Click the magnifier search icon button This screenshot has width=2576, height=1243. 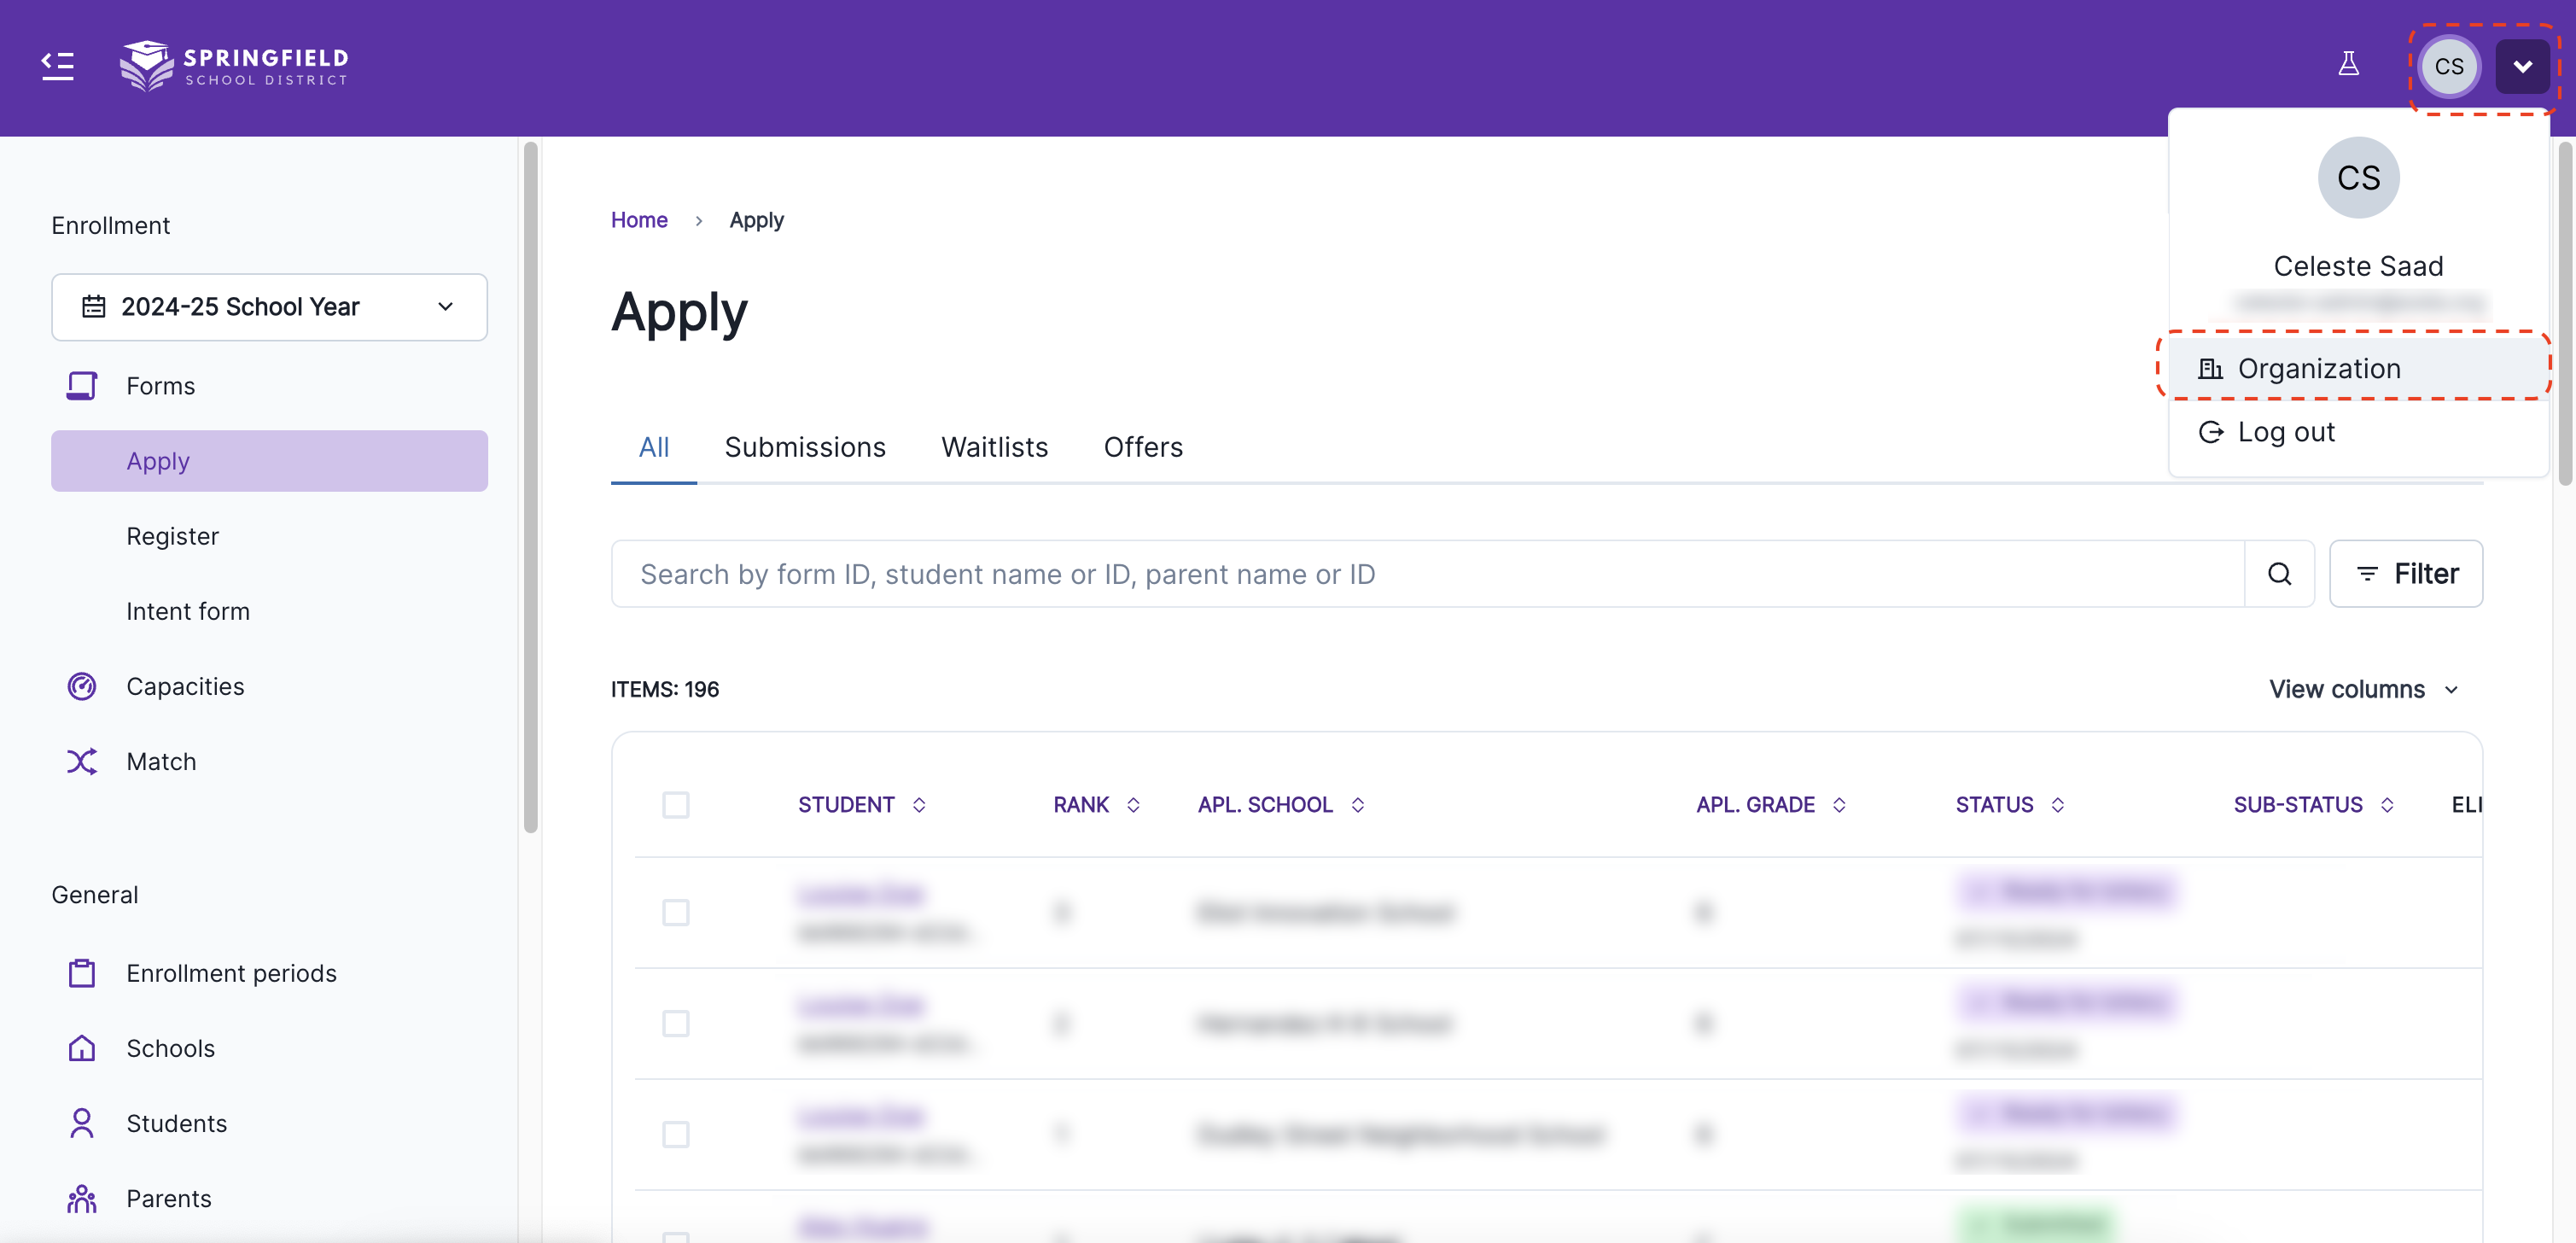(x=2279, y=574)
